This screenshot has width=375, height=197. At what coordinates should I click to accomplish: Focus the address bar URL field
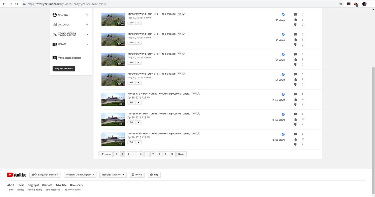coord(181,4)
